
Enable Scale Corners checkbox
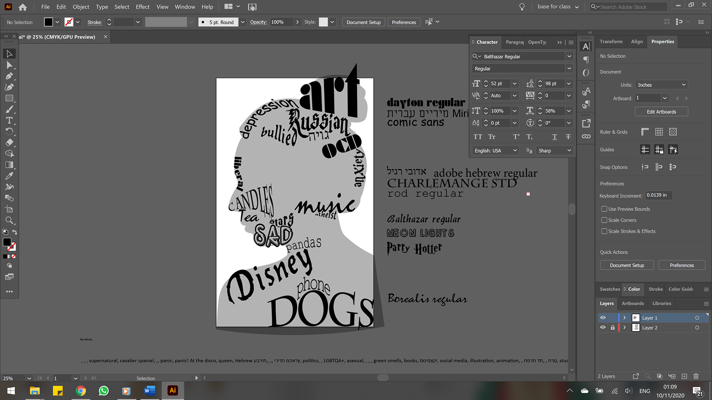[x=604, y=220]
